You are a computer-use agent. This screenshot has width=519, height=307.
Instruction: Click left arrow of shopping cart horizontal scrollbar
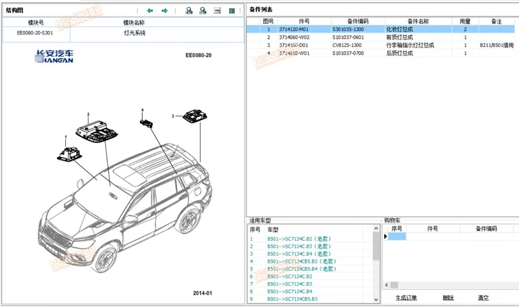coord(388,285)
